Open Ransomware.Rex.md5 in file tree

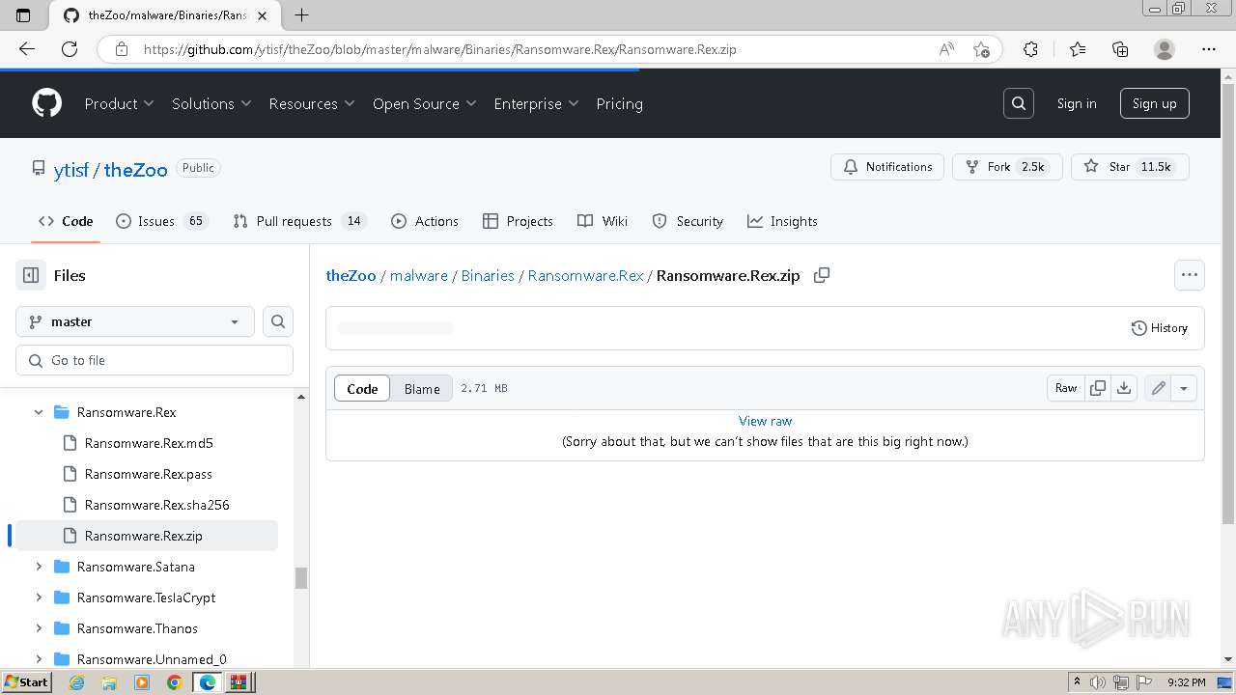(x=149, y=443)
